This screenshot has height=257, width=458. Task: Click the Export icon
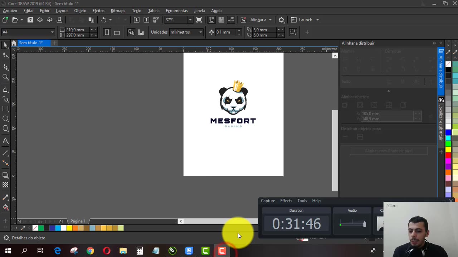[146, 20]
